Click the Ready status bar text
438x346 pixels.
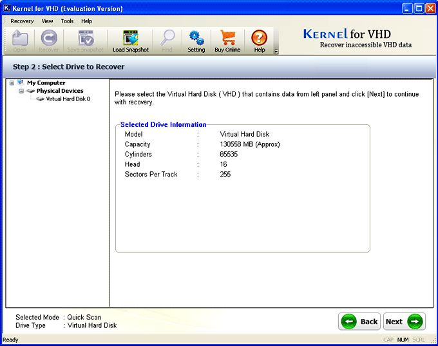tap(10, 340)
